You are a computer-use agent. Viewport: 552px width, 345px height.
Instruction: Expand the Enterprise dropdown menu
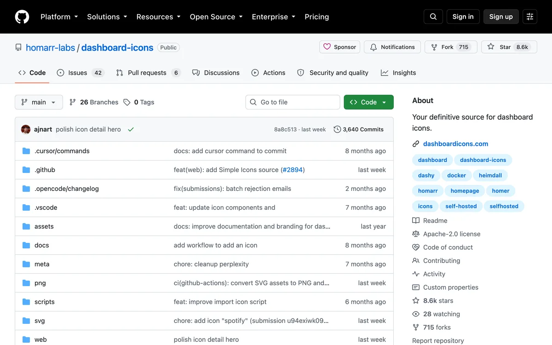click(274, 17)
